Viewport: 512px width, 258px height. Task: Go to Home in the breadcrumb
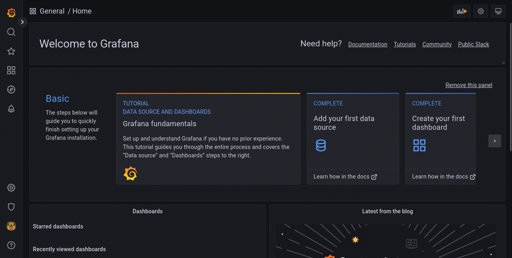[82, 11]
